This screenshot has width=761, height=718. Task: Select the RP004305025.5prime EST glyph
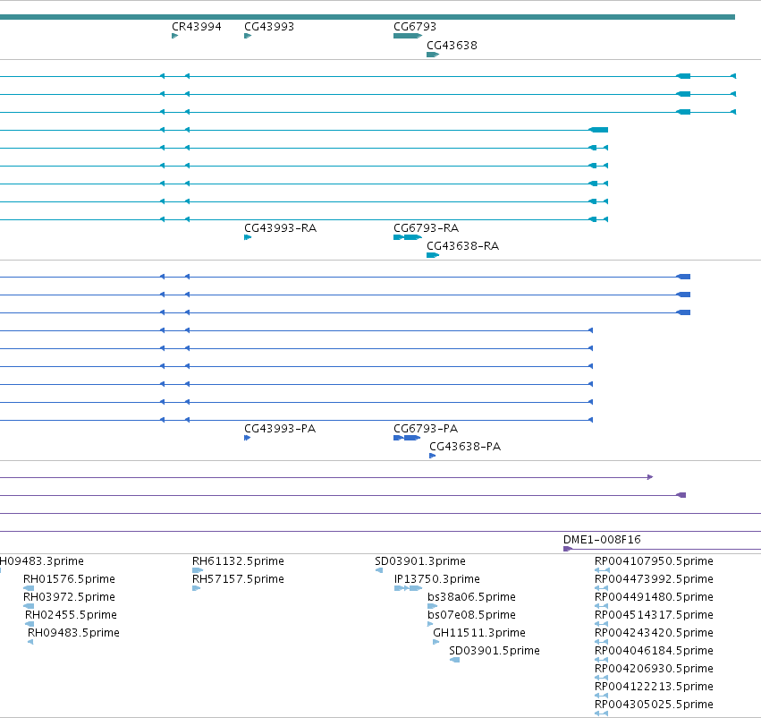point(601,714)
